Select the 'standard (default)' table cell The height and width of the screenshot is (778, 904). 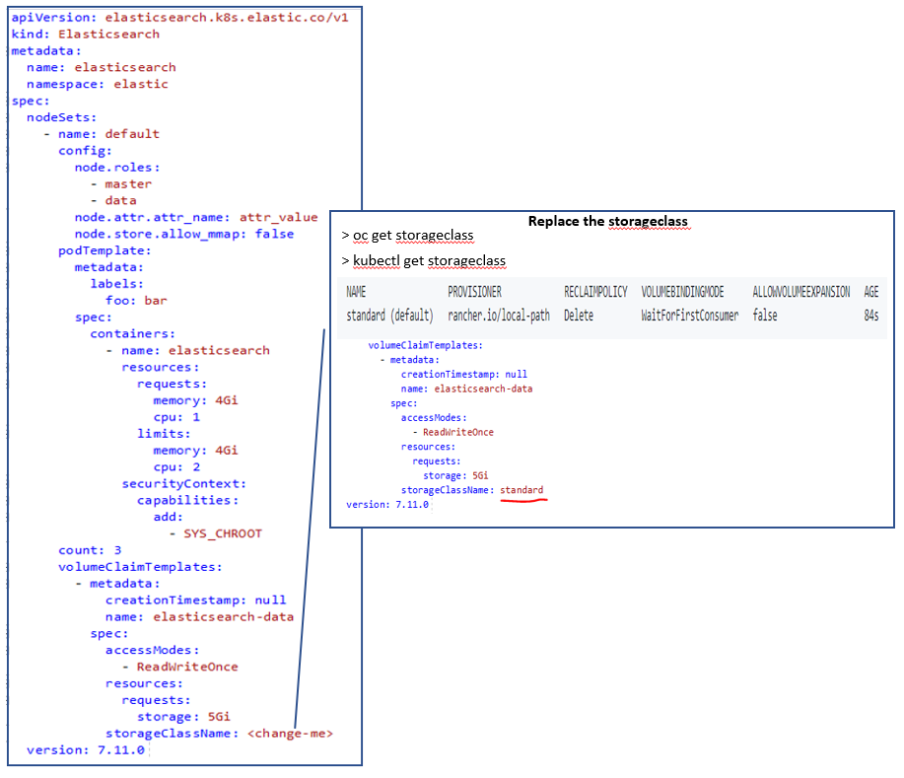pyautogui.click(x=389, y=316)
